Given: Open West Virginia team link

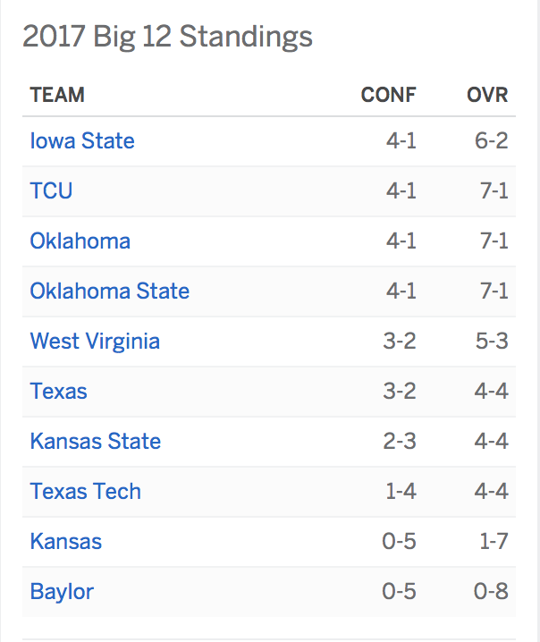Looking at the screenshot, I should 95,341.
